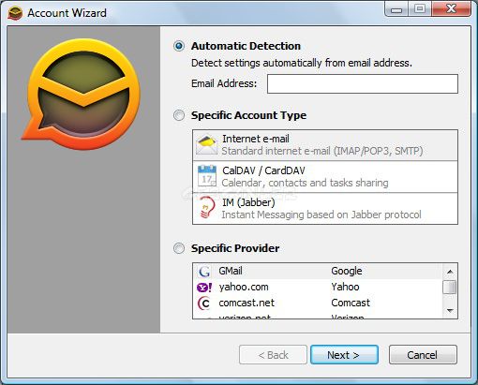Click the Google G icon for GMail
The height and width of the screenshot is (385, 478).
204,272
